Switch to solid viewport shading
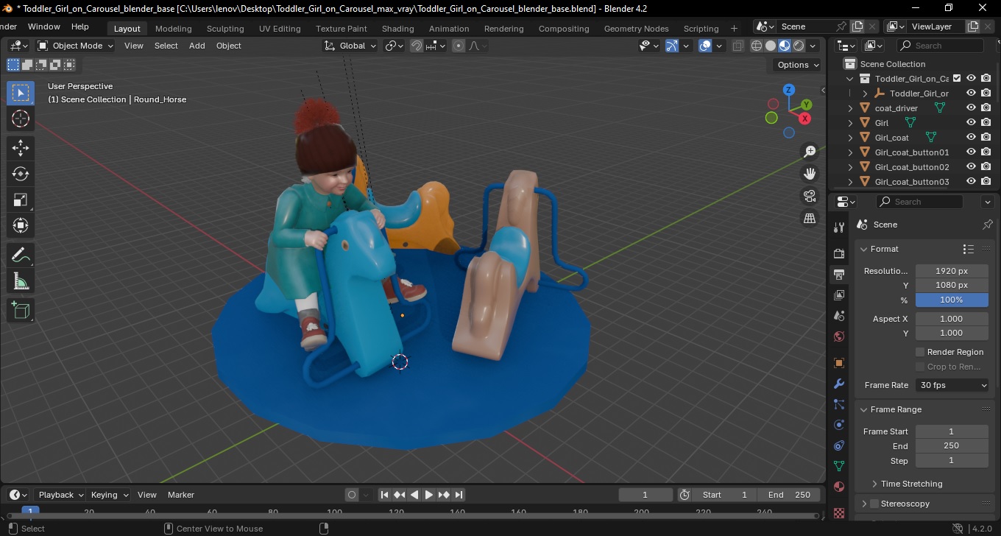Screen dimensions: 1001x536 click(771, 46)
